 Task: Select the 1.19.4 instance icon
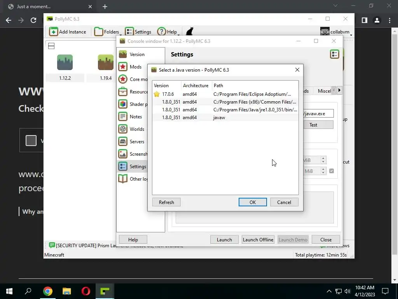[106, 62]
